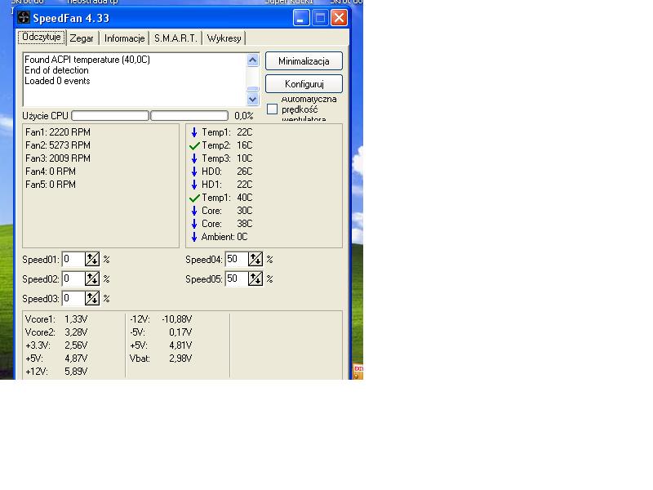Screen dimensions: 653x490
Task: Click the Vcore2 3,28V value
Action: (76, 332)
